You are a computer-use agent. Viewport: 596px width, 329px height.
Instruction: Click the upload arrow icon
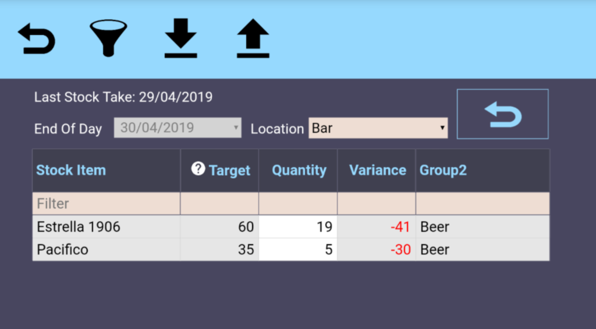click(x=253, y=38)
